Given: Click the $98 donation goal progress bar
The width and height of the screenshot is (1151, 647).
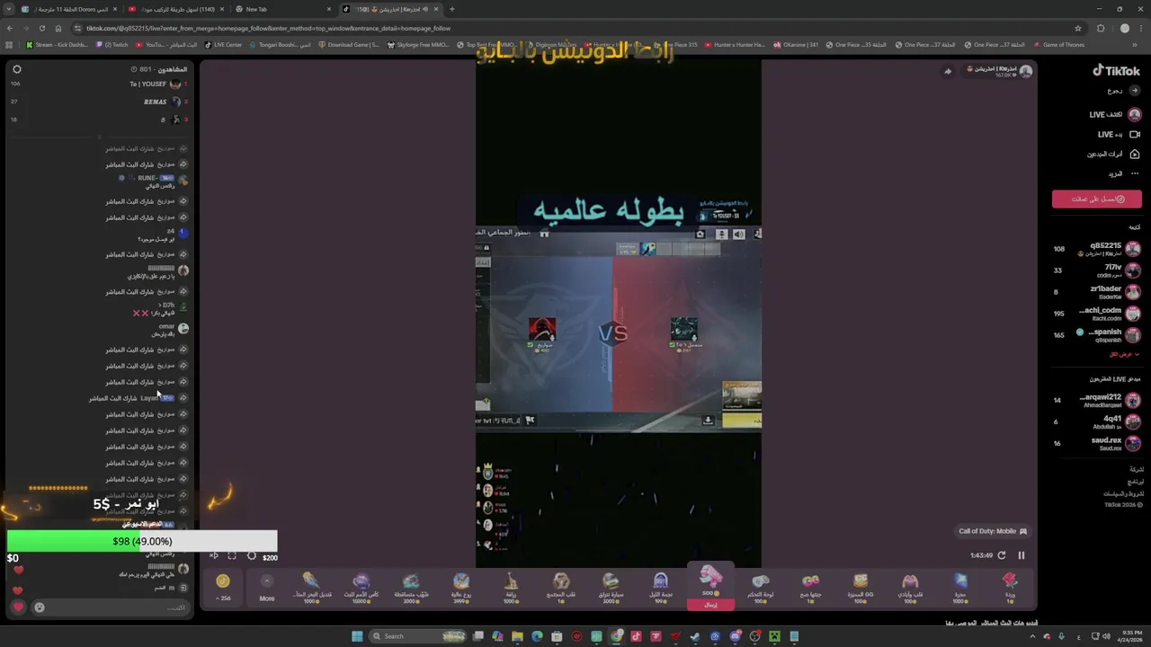Looking at the screenshot, I should 142,541.
